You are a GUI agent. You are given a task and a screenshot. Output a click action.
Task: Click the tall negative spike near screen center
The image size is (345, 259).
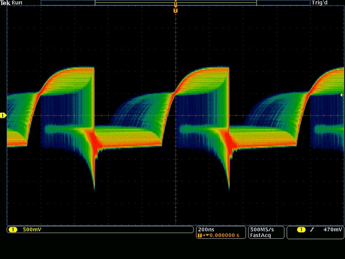(x=229, y=178)
